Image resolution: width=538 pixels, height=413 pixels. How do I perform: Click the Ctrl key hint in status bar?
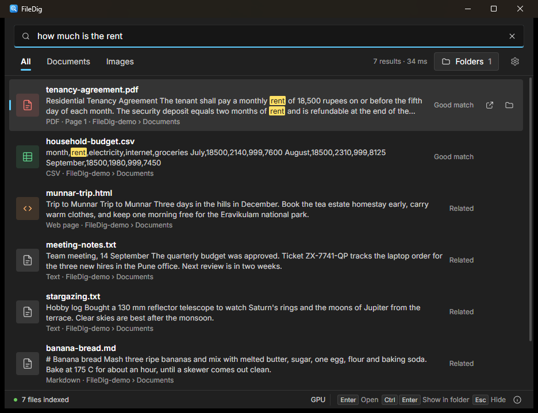(x=390, y=400)
